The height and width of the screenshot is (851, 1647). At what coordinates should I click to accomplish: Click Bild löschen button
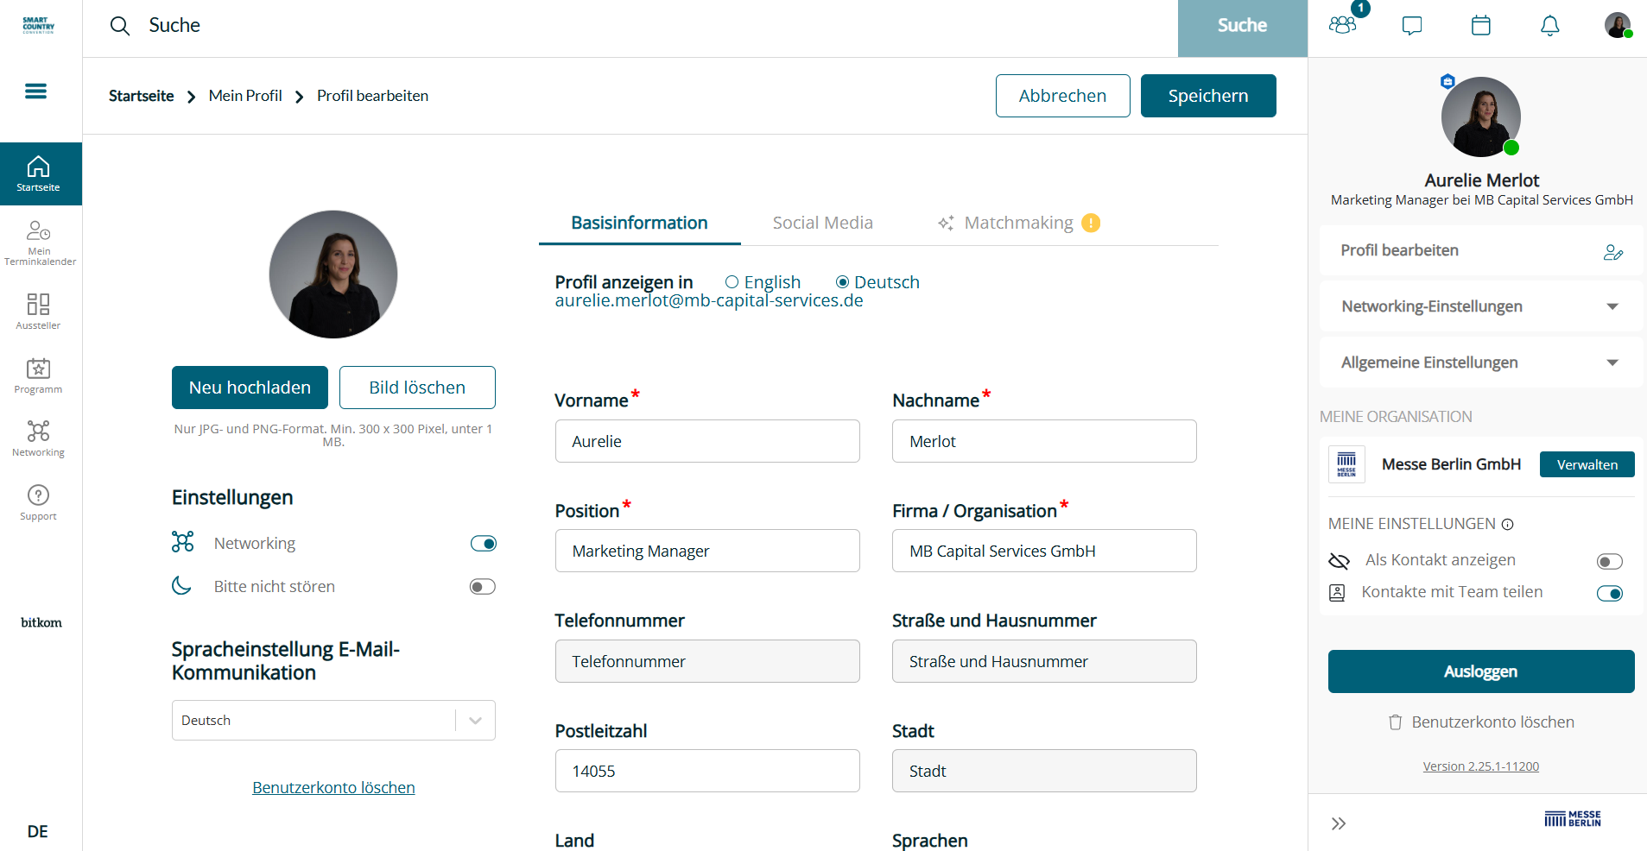tap(417, 388)
